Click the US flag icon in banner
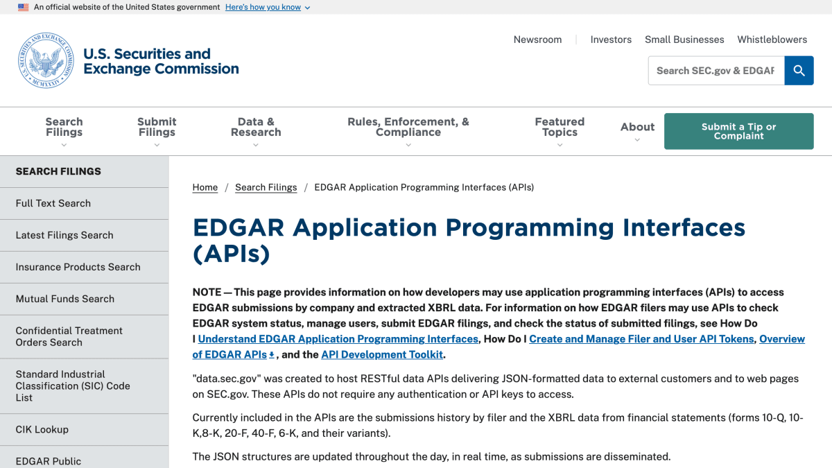Screen dimensions: 832x468 [x=24, y=7]
